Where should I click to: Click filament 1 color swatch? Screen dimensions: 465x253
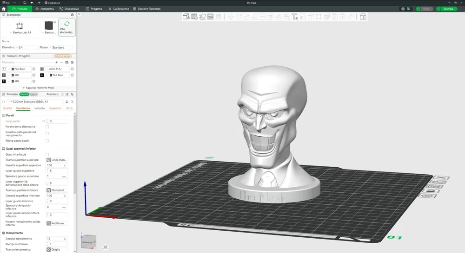(4, 69)
